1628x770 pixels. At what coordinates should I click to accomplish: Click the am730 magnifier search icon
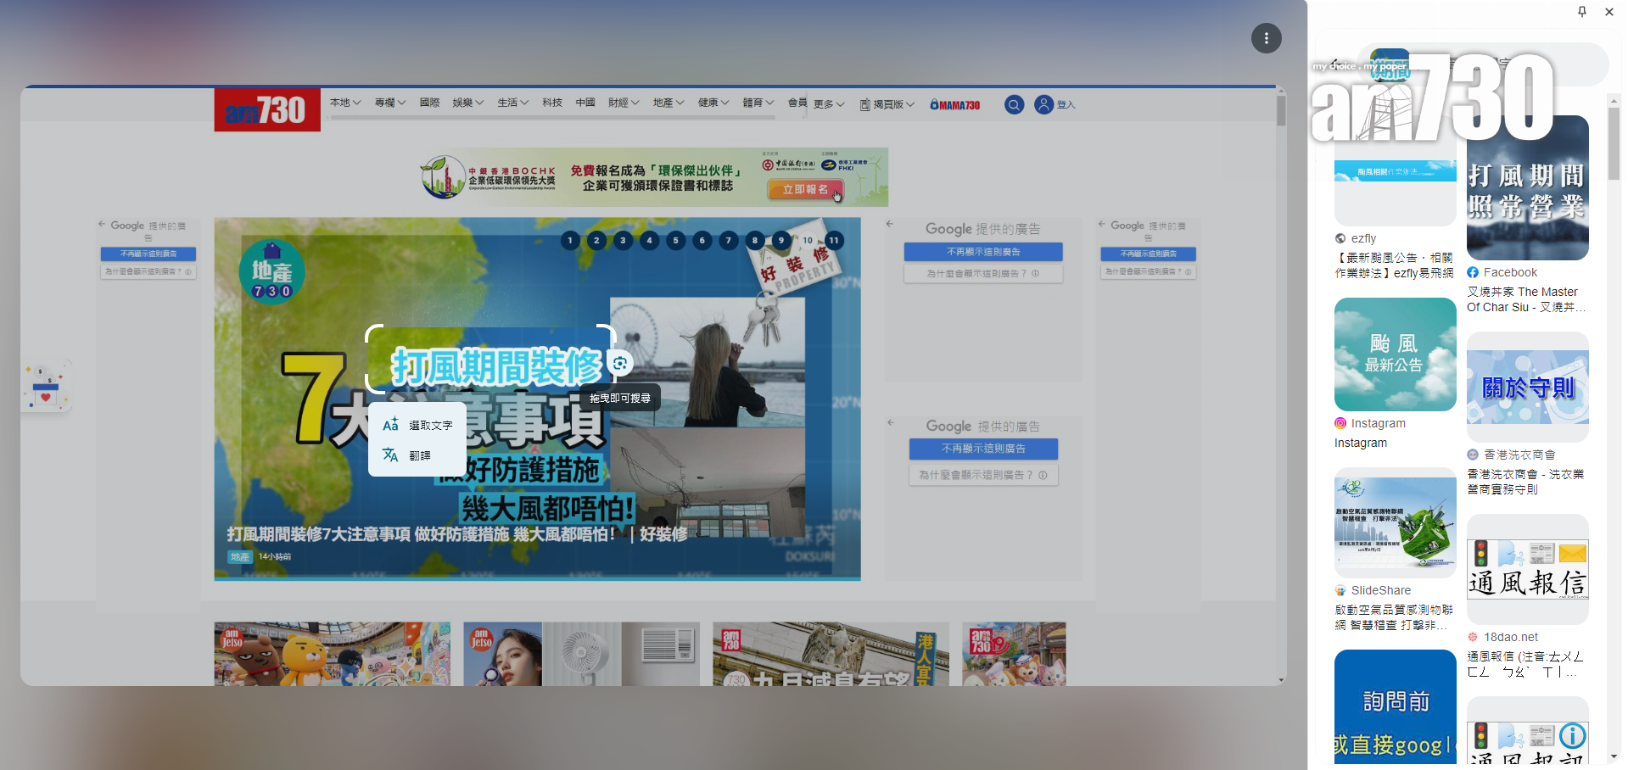1014,105
